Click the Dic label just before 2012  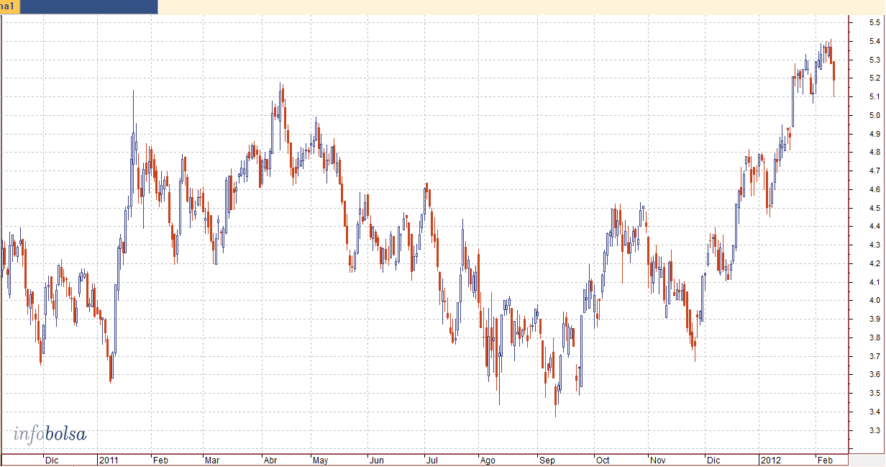point(713,460)
